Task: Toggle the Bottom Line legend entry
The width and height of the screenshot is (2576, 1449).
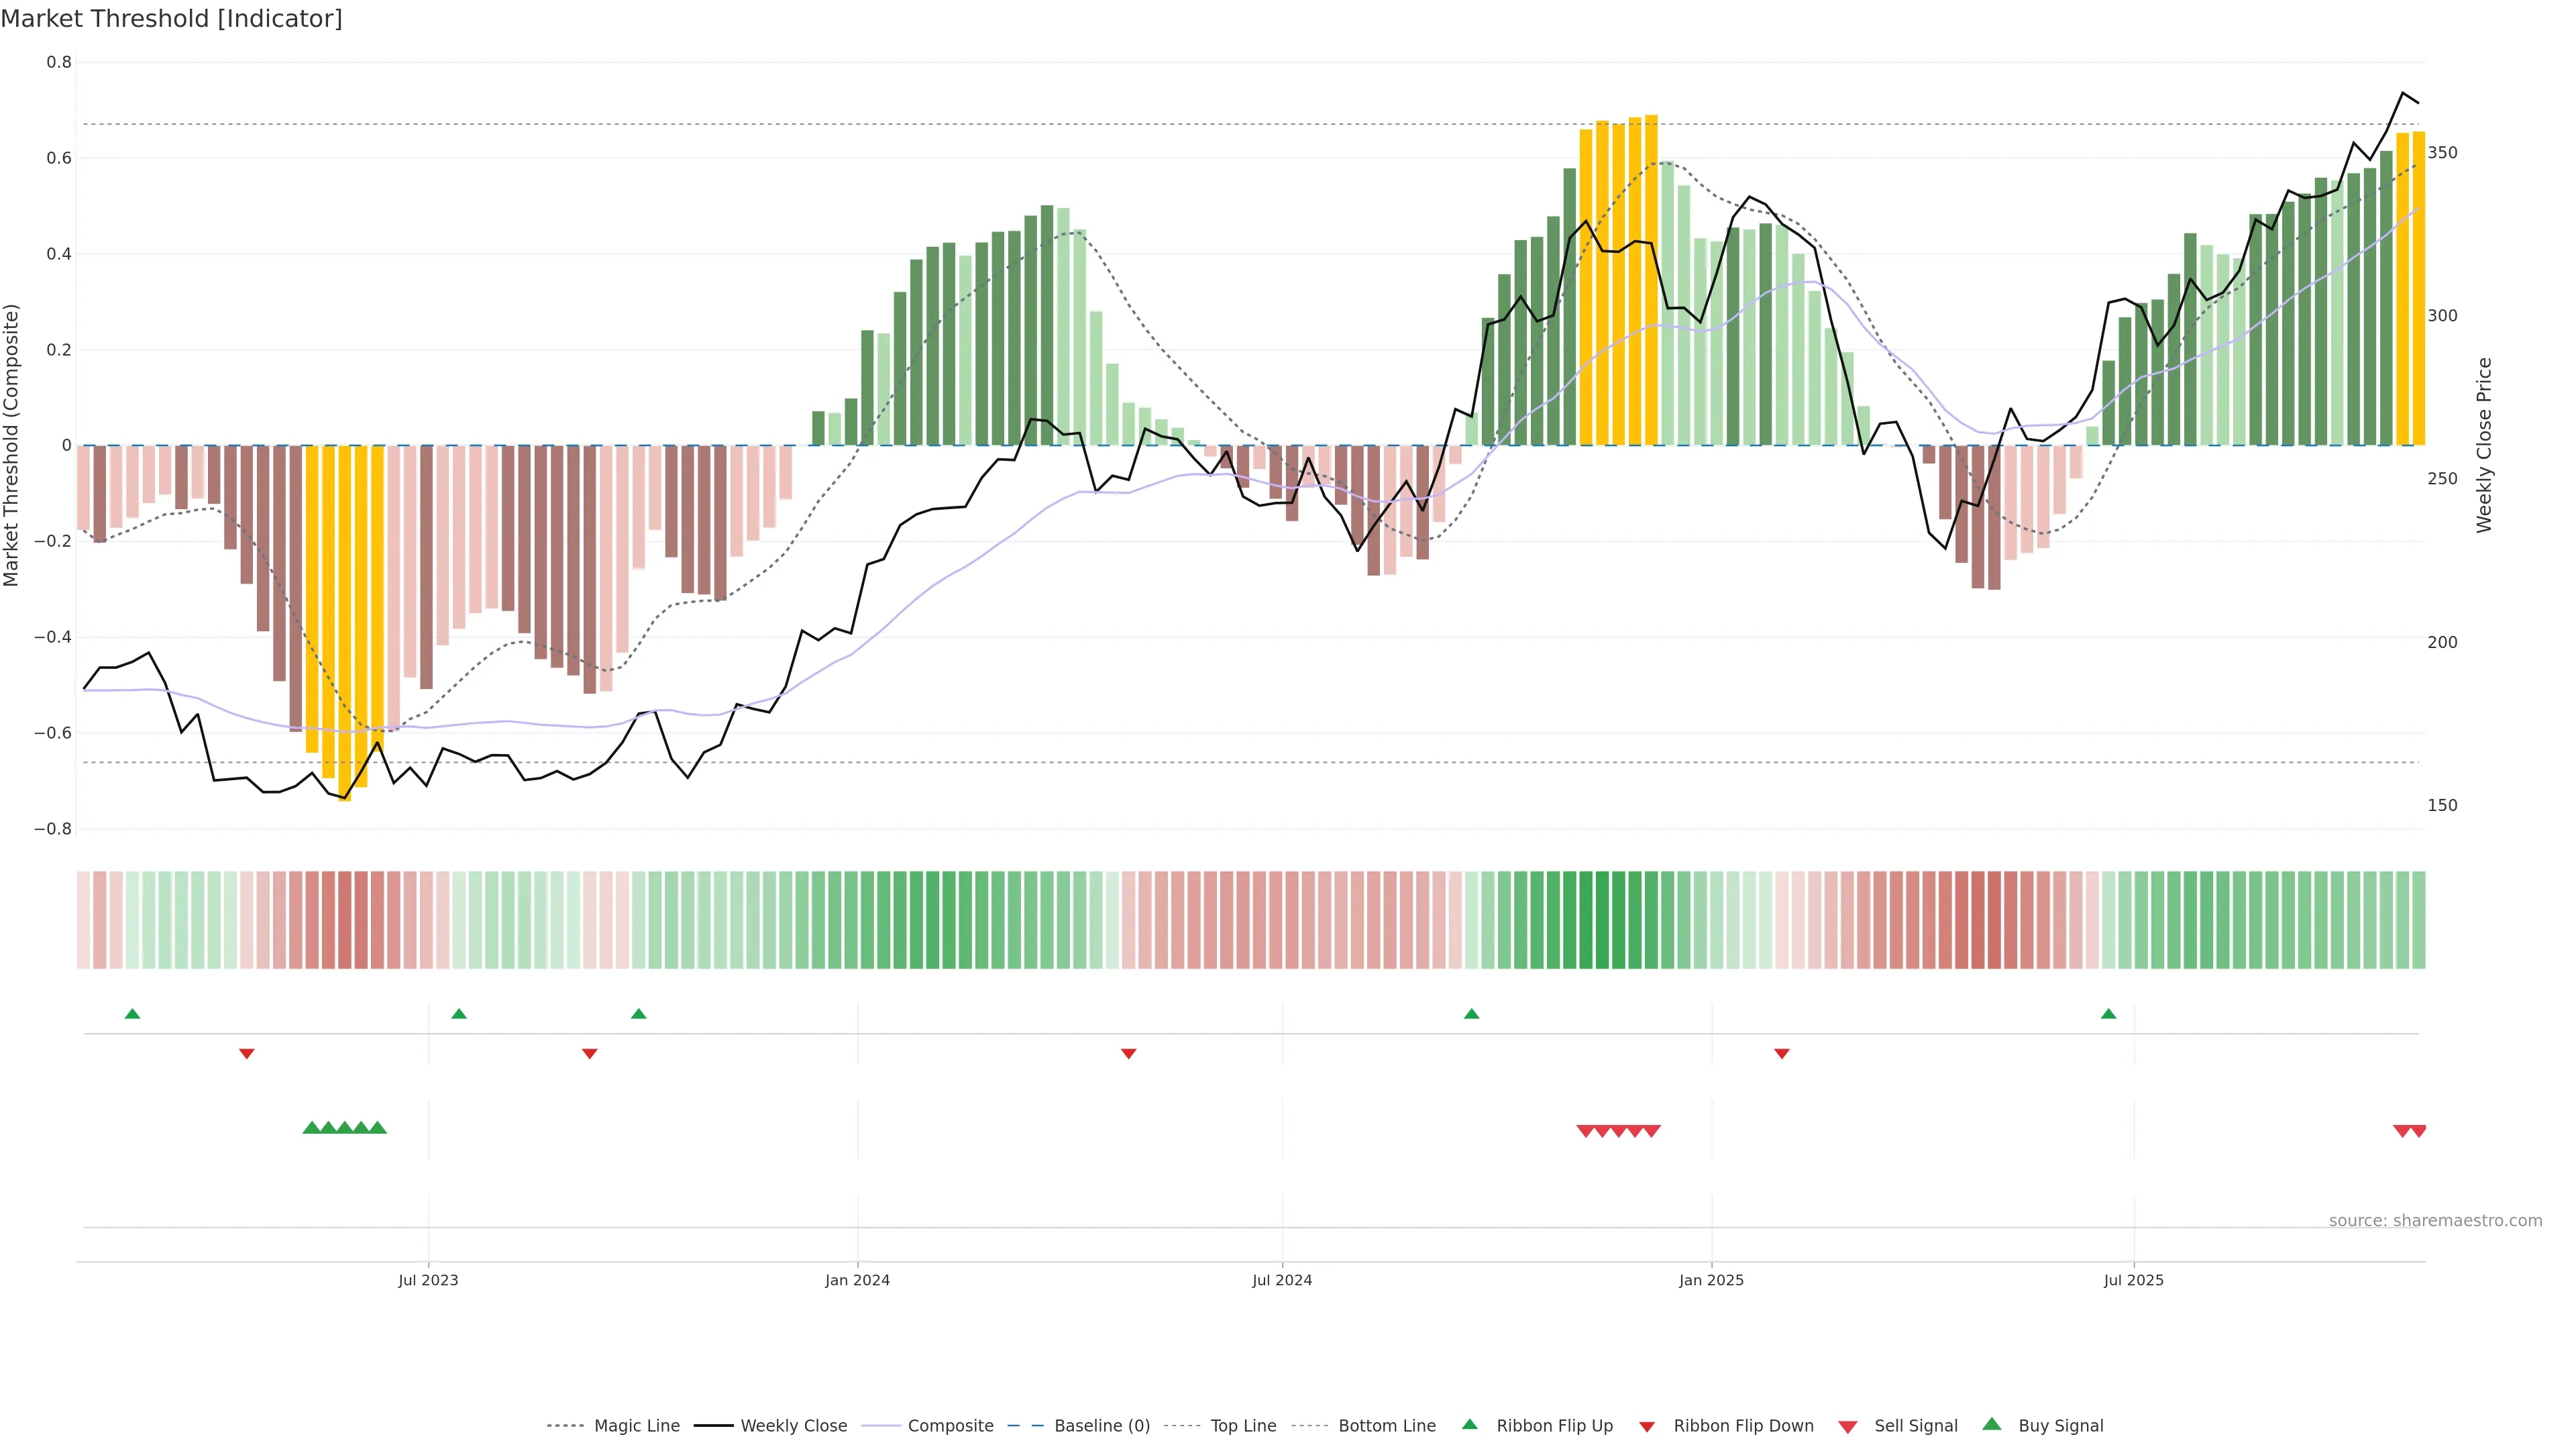Action: (1386, 1426)
